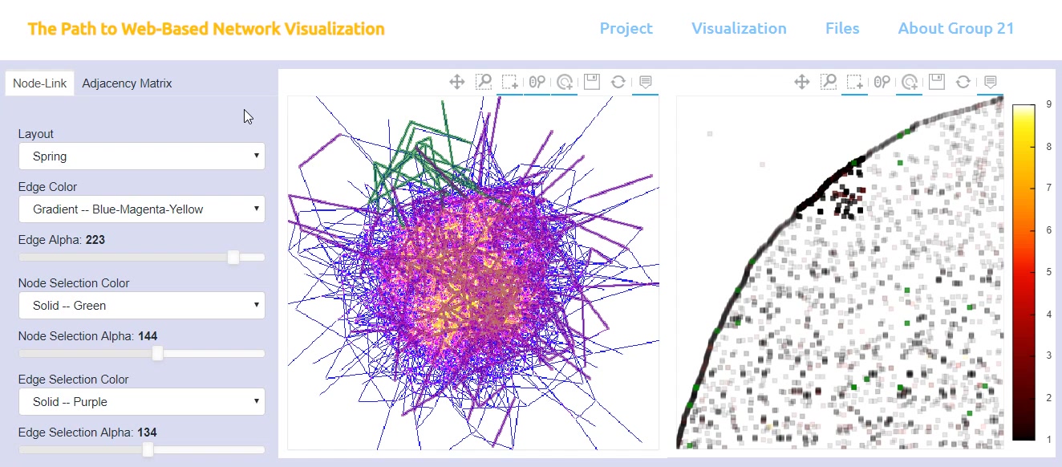Click the Edge Alpha slider handle
Screen dimensions: 1062x467
click(x=233, y=258)
